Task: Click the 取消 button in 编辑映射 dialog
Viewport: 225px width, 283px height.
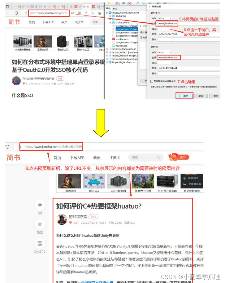Action: click(201, 96)
